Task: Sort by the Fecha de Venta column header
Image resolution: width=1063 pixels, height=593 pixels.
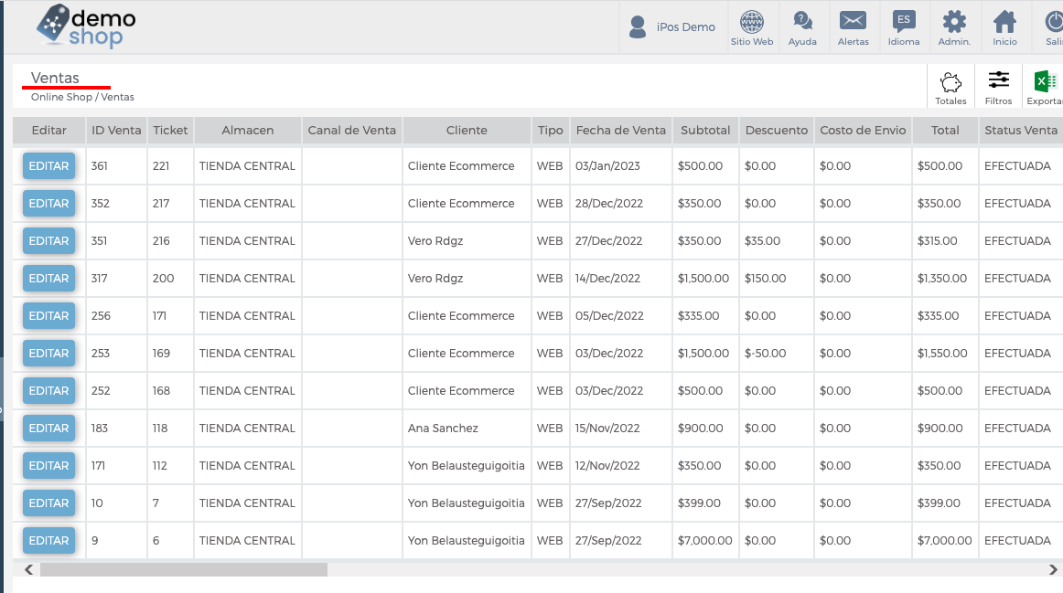Action: point(621,130)
